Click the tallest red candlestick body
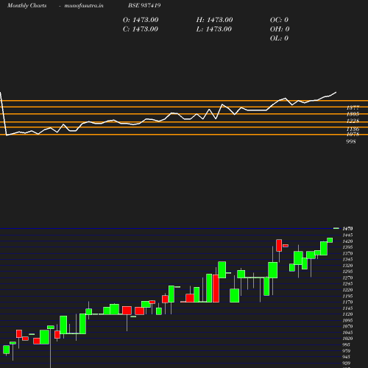This screenshot has height=368, width=368. point(216,289)
